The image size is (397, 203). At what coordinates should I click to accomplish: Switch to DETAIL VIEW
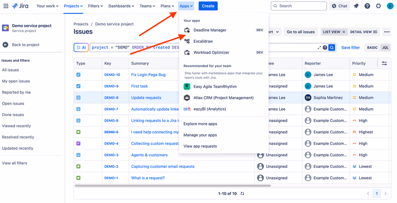click(x=364, y=32)
